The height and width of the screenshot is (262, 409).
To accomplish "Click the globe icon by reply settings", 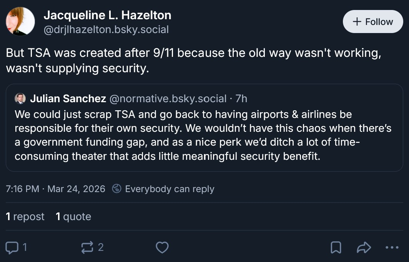I will pos(117,189).
